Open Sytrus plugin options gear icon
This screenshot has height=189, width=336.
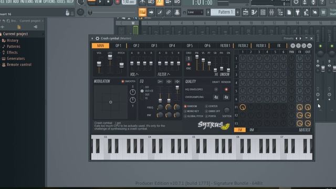pyautogui.click(x=97, y=38)
